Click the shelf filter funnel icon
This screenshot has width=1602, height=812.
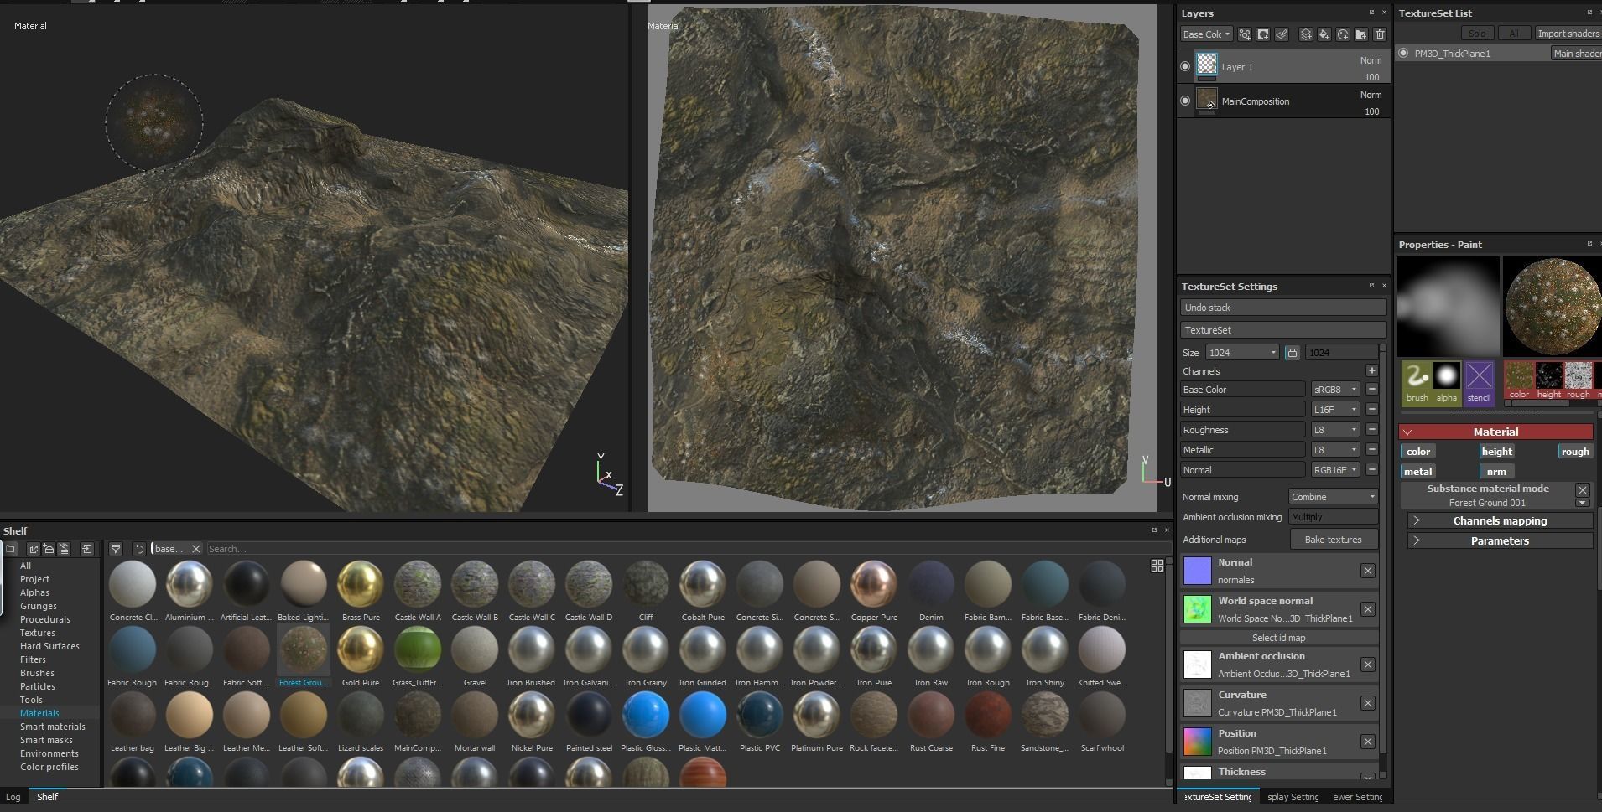click(x=116, y=549)
